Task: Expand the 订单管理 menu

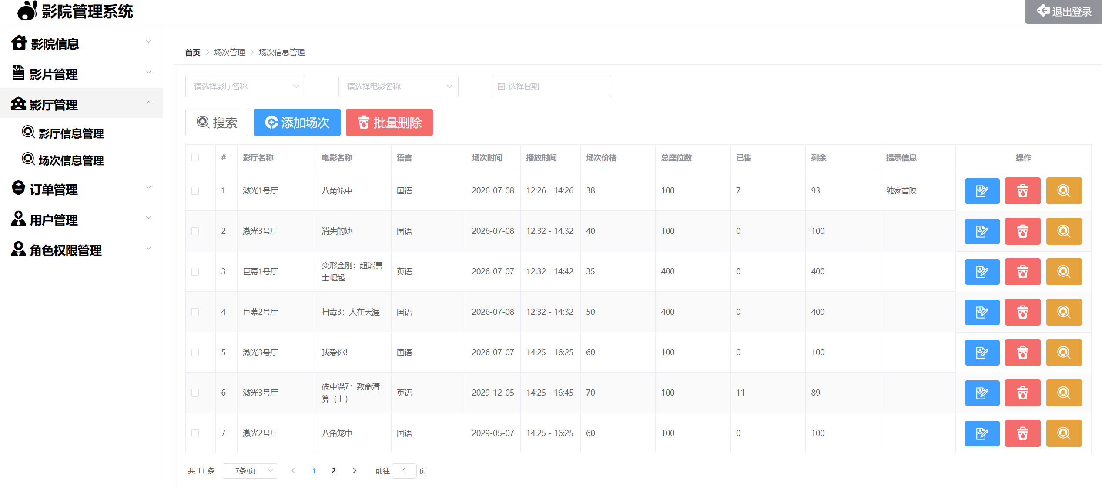Action: (81, 188)
